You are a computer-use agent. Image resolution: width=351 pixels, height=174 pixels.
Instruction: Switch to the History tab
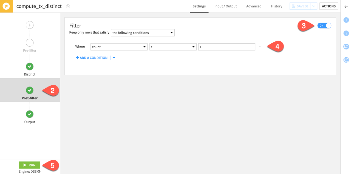click(276, 6)
